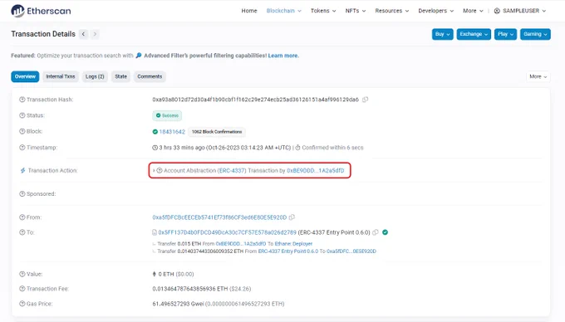Open the Developers dropdown menu

tap(435, 11)
